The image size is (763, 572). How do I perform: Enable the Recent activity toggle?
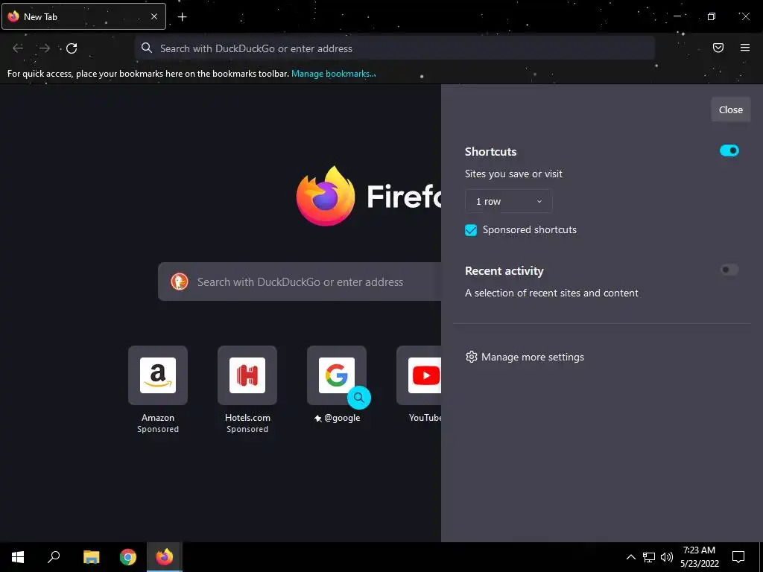[x=729, y=270]
